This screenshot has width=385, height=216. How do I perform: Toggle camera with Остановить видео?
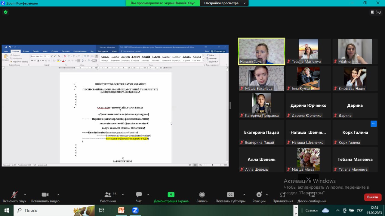(x=45, y=197)
